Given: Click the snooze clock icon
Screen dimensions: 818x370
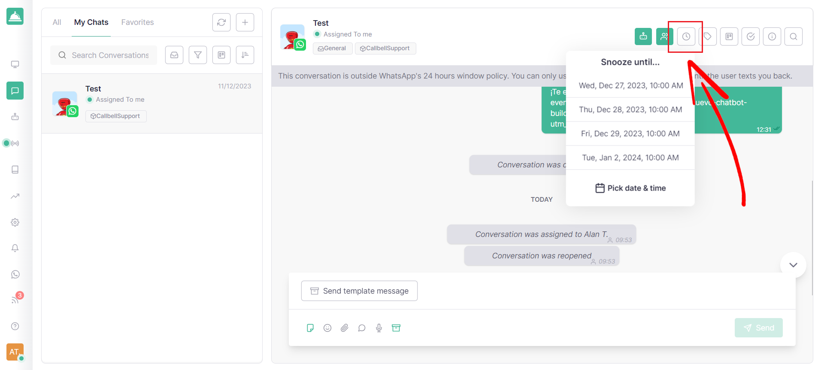Looking at the screenshot, I should coord(686,36).
